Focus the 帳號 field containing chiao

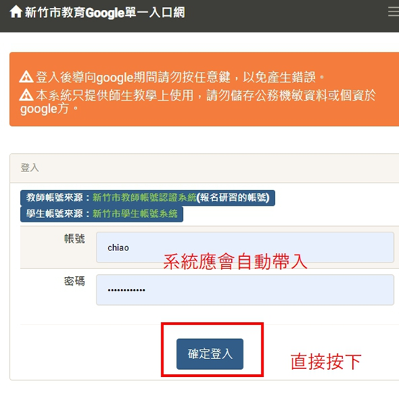[245, 247]
